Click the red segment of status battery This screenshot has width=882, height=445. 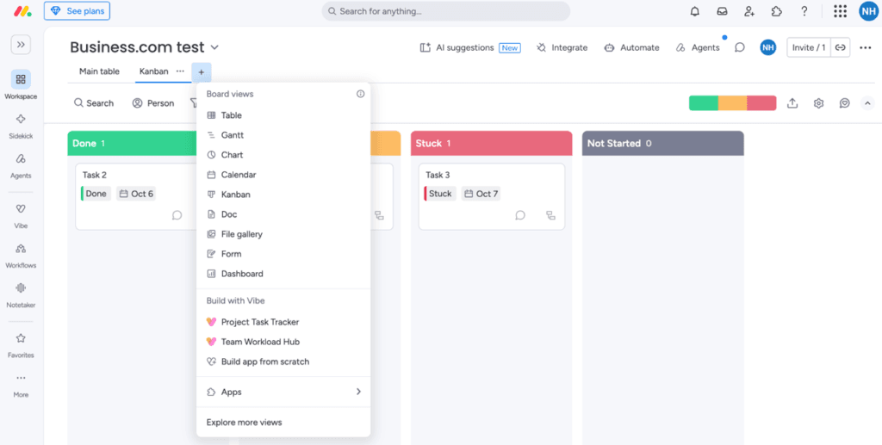[761, 103]
